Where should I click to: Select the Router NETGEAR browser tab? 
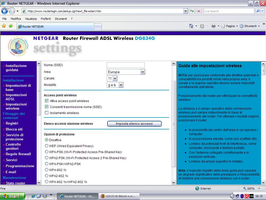pos(55,27)
